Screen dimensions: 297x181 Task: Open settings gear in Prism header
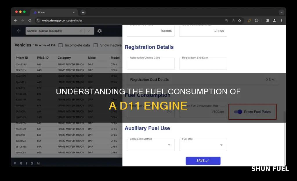click(x=99, y=31)
